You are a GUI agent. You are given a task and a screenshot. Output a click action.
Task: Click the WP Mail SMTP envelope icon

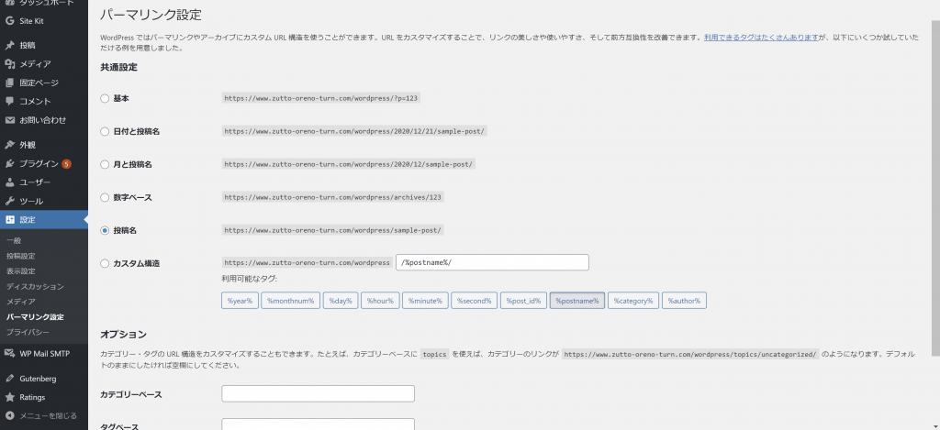click(x=9, y=353)
